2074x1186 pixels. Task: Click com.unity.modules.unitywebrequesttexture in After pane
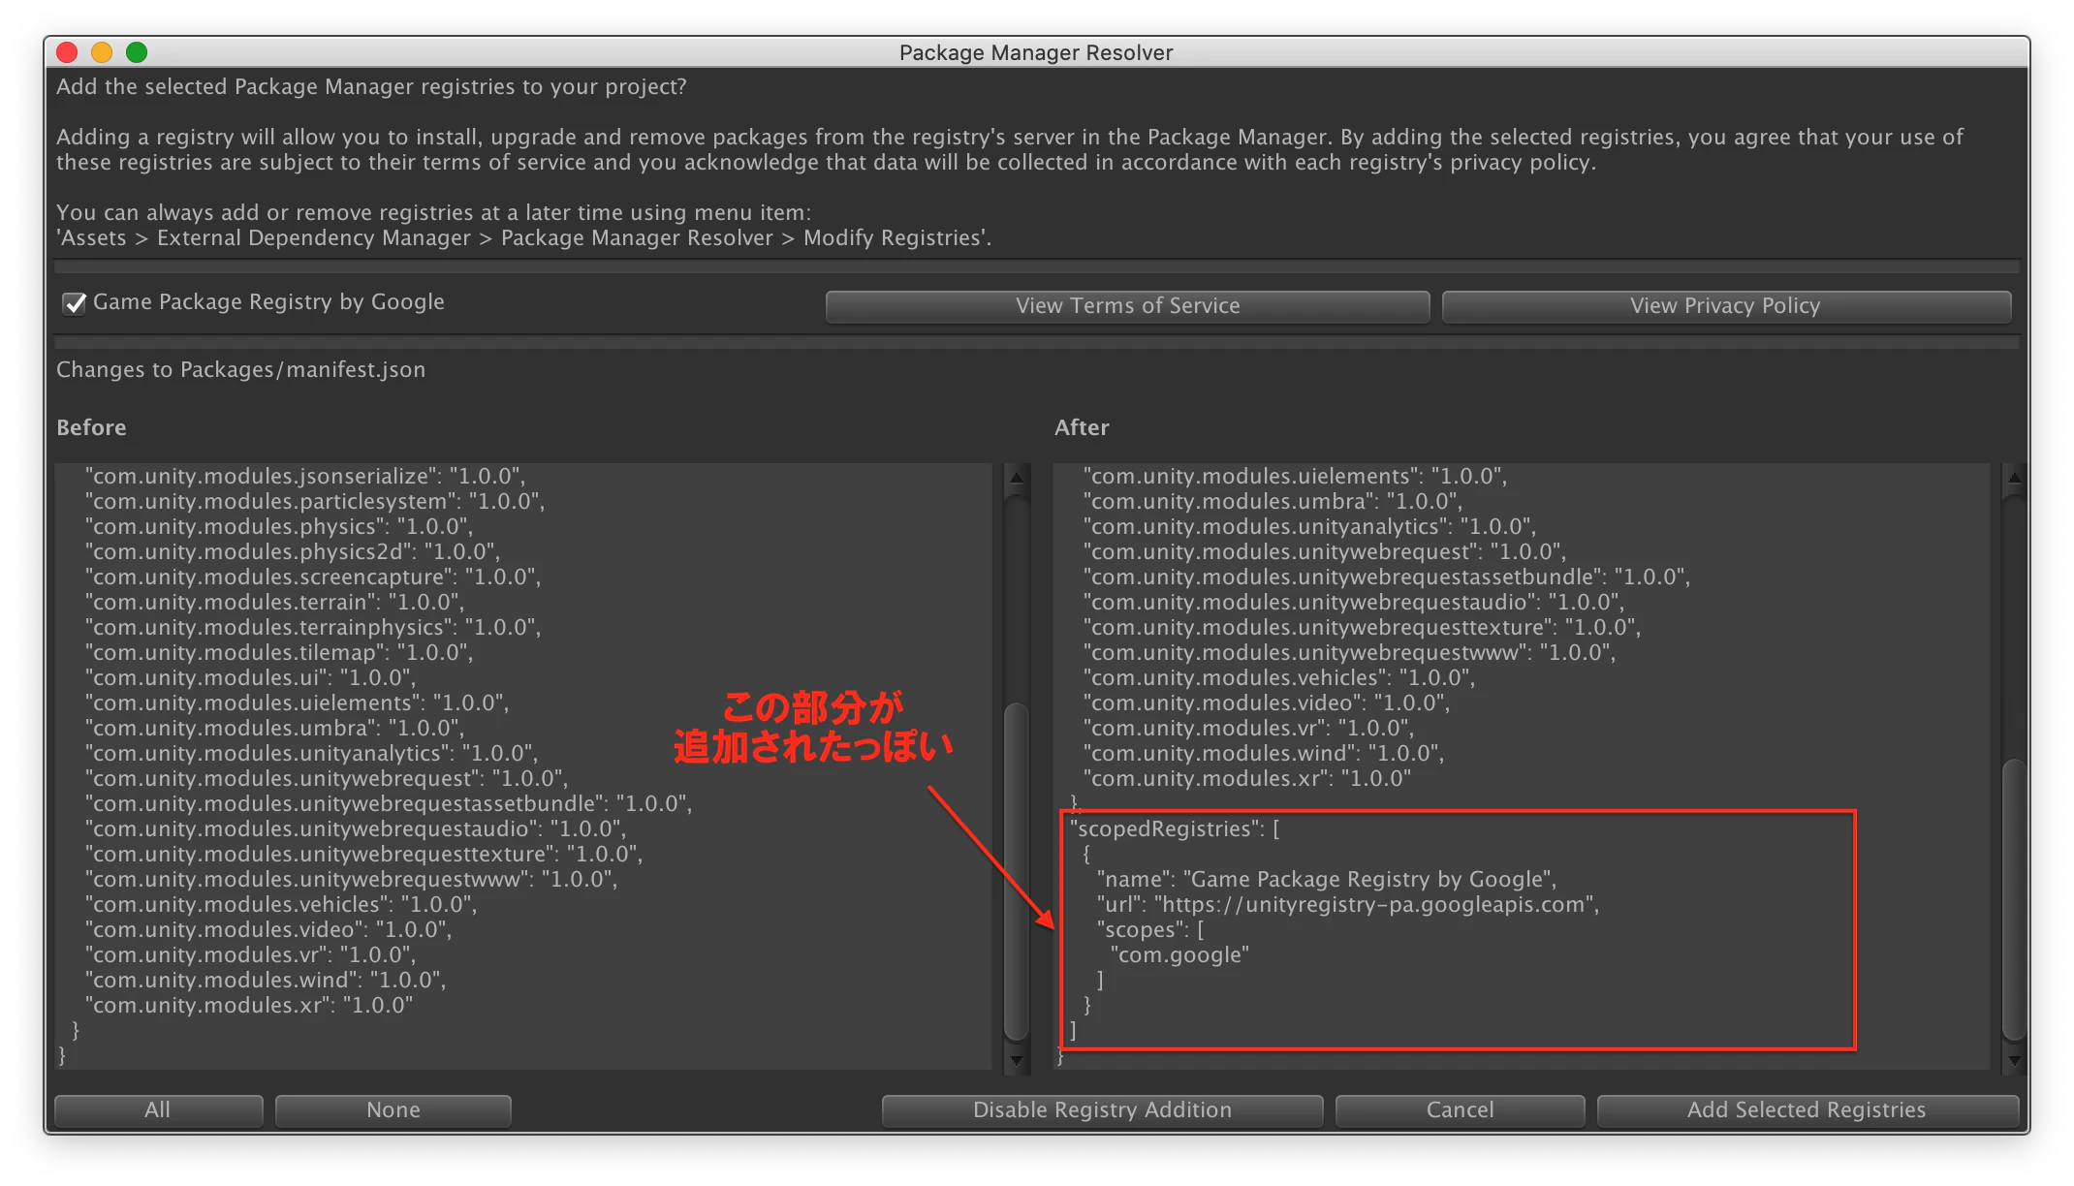[x=1363, y=628]
